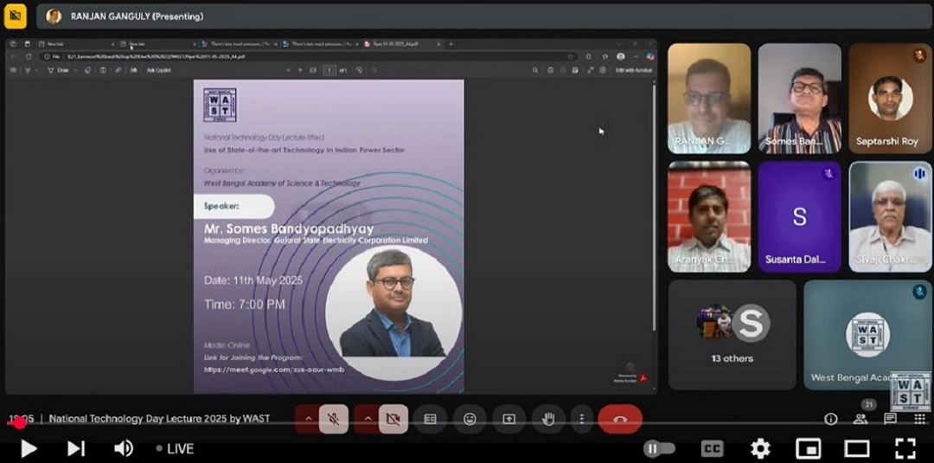Click the red playhead on progress bar
The height and width of the screenshot is (463, 934).
click(x=20, y=423)
